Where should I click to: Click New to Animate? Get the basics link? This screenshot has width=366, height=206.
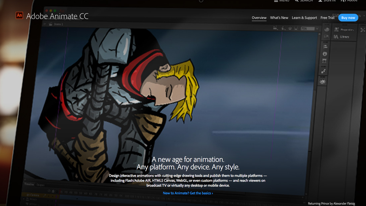(188, 193)
